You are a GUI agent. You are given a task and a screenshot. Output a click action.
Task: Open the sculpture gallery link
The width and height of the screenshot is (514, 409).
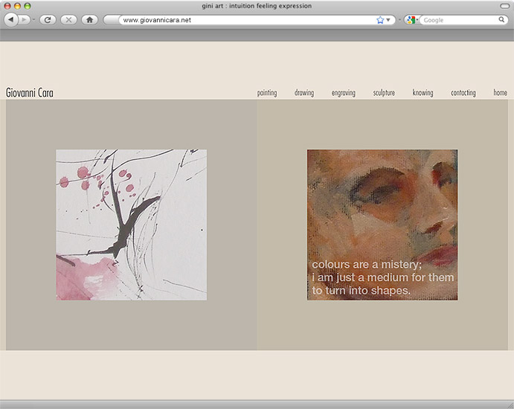pyautogui.click(x=384, y=93)
